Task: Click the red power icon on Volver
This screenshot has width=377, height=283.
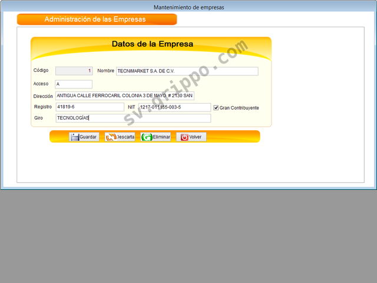Action: 184,137
